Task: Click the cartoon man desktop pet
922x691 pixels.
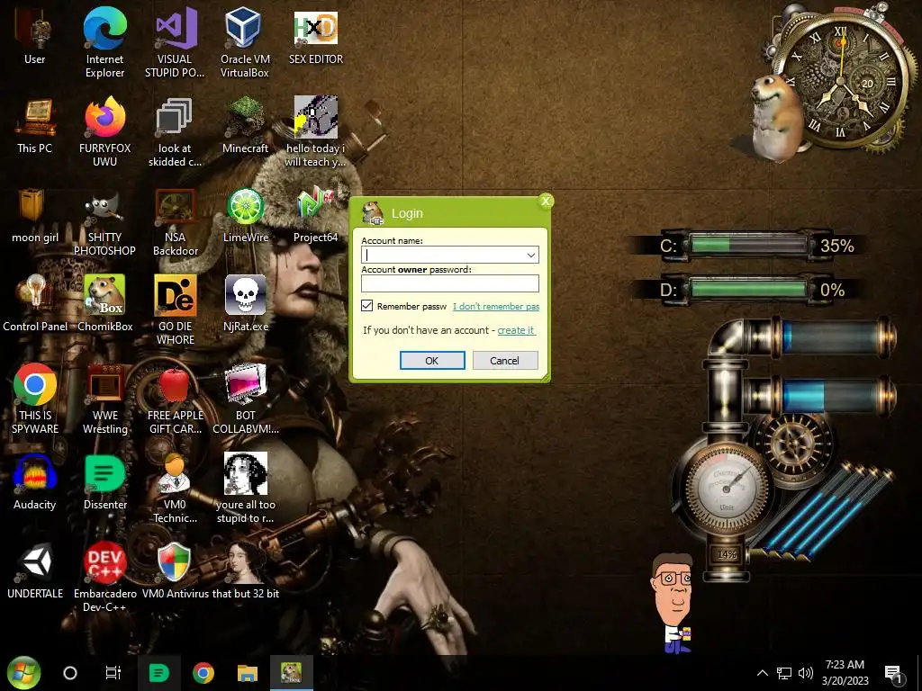Action: coord(672,602)
